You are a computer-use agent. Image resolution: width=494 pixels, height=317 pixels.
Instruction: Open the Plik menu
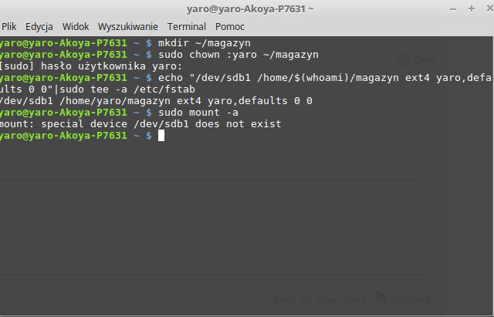tap(8, 27)
